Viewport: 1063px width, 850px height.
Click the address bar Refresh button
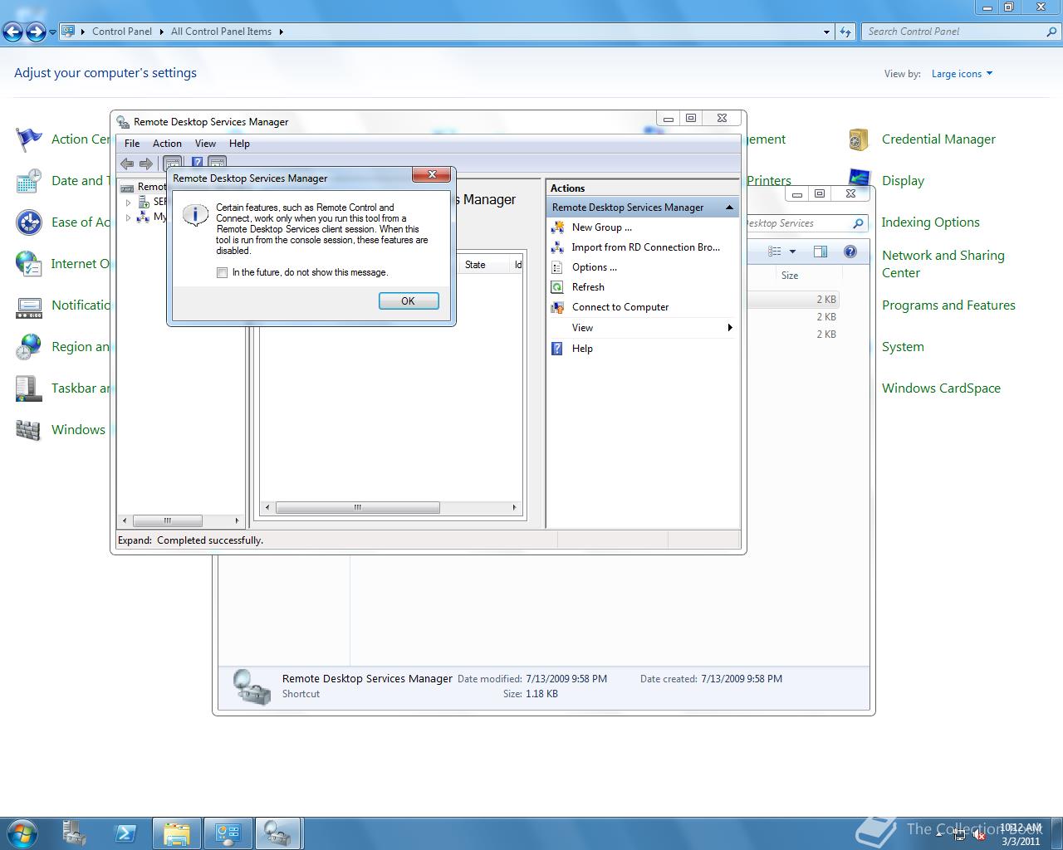(x=845, y=32)
